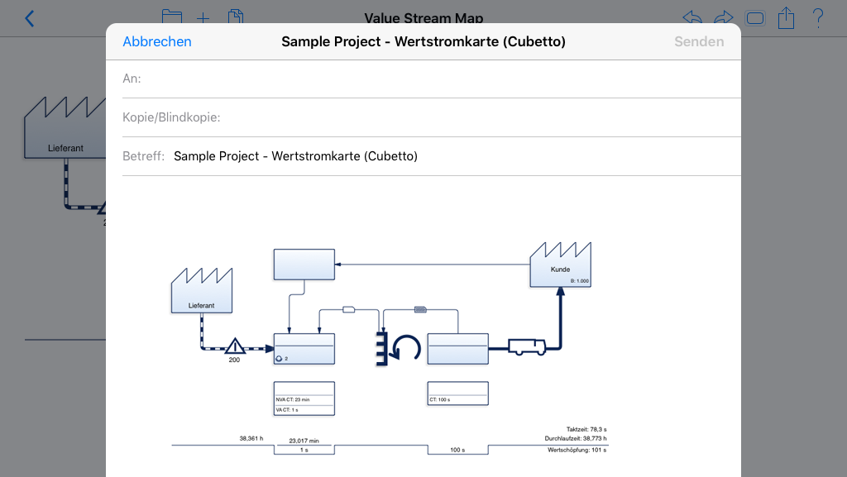Tap the Betreff subject field
The height and width of the screenshot is (477, 847).
pyautogui.click(x=432, y=156)
